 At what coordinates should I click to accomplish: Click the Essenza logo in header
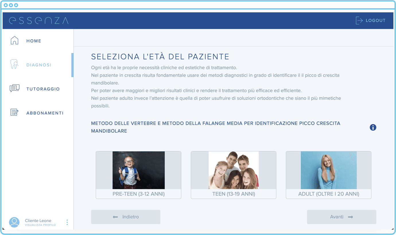39,20
